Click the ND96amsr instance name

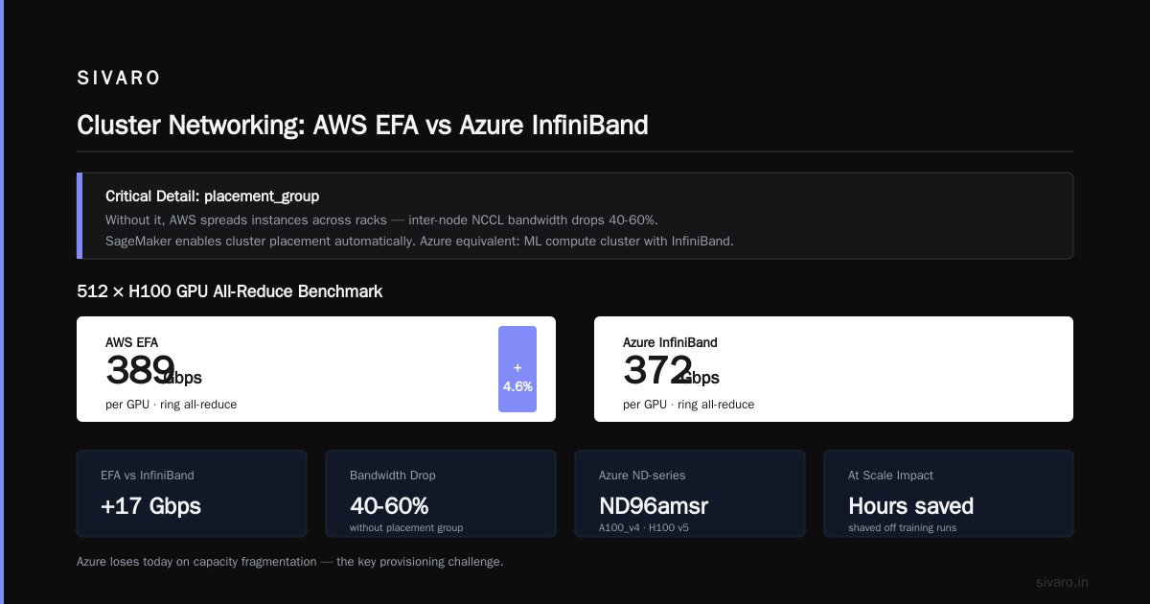tap(654, 506)
